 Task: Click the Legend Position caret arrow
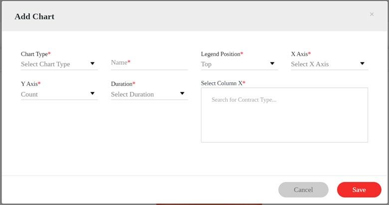pyautogui.click(x=272, y=64)
